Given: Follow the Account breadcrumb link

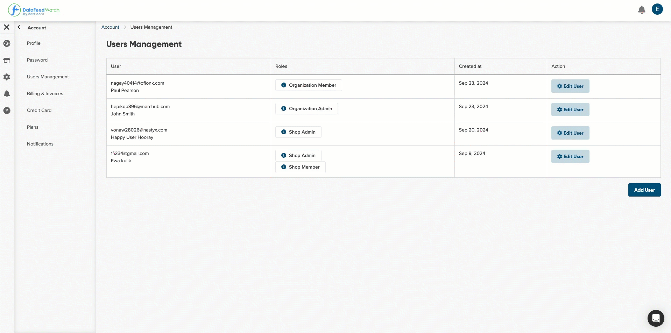Looking at the screenshot, I should point(110,27).
